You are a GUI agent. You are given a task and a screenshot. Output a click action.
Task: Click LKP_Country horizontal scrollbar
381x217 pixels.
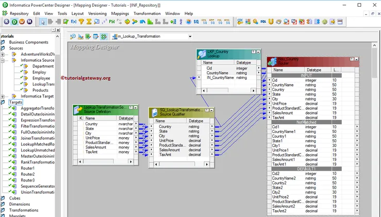coord(228,90)
